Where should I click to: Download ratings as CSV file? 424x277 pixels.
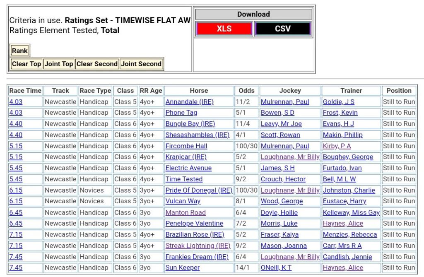pyautogui.click(x=282, y=29)
